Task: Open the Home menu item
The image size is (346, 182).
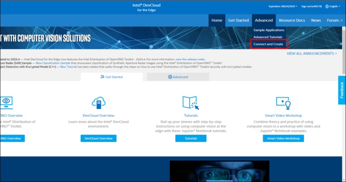Action: 217,20
